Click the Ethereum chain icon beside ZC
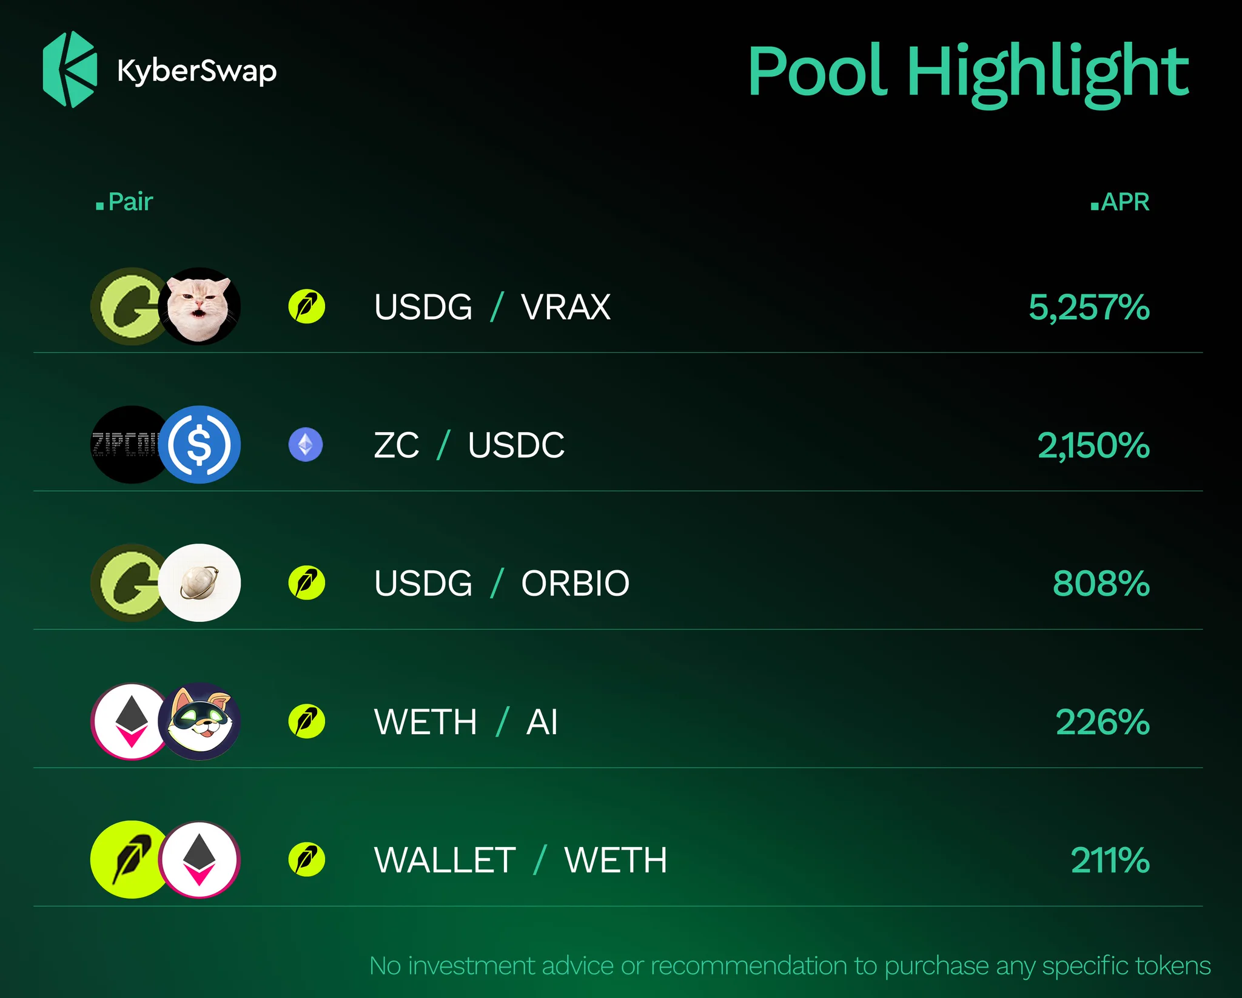The image size is (1242, 998). click(x=306, y=445)
